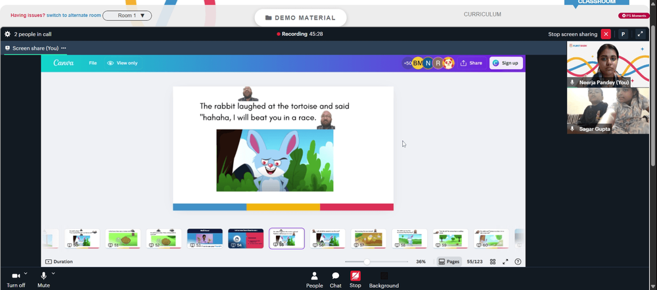
Task: Open the People panel
Action: (314, 280)
